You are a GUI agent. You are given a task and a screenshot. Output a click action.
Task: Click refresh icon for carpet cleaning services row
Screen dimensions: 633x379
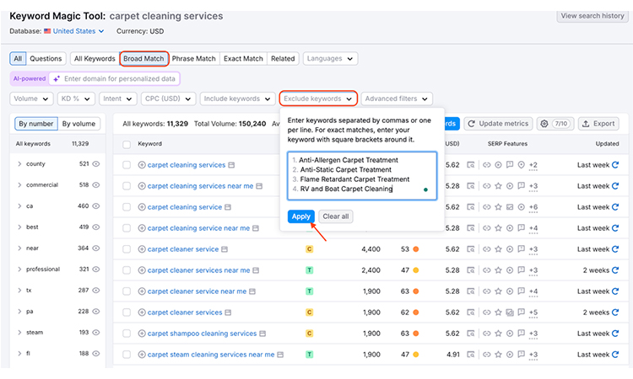(x=615, y=165)
